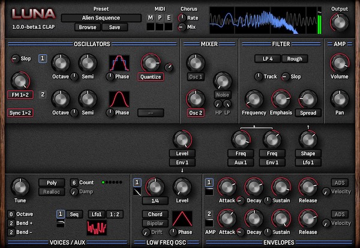The width and height of the screenshot is (360, 248).
Task: Open the Alien Sequence preset selector
Action: [x=101, y=18]
